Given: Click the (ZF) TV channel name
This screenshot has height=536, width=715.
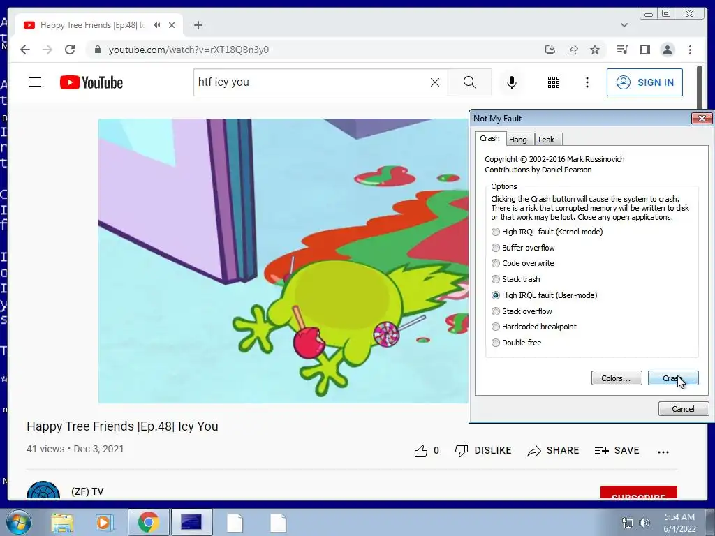Looking at the screenshot, I should [87, 491].
